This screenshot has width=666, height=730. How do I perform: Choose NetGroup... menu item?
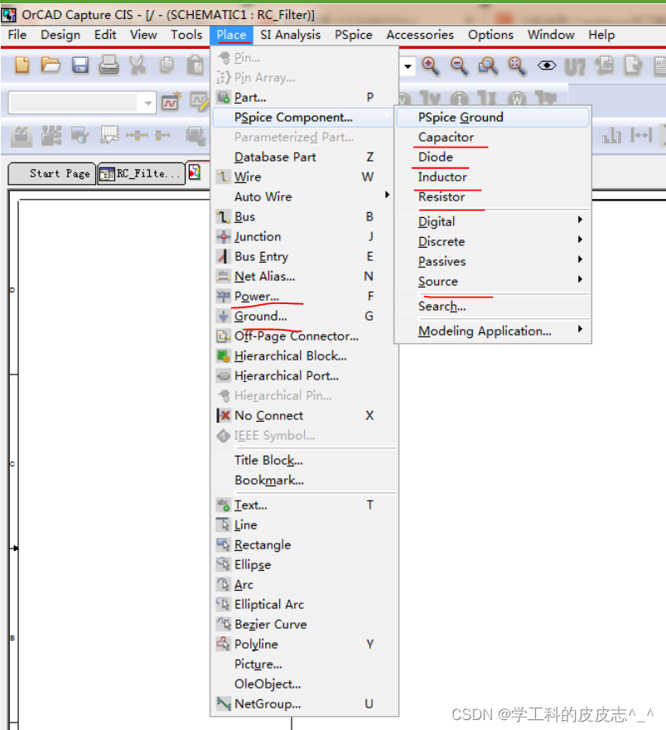(305, 703)
